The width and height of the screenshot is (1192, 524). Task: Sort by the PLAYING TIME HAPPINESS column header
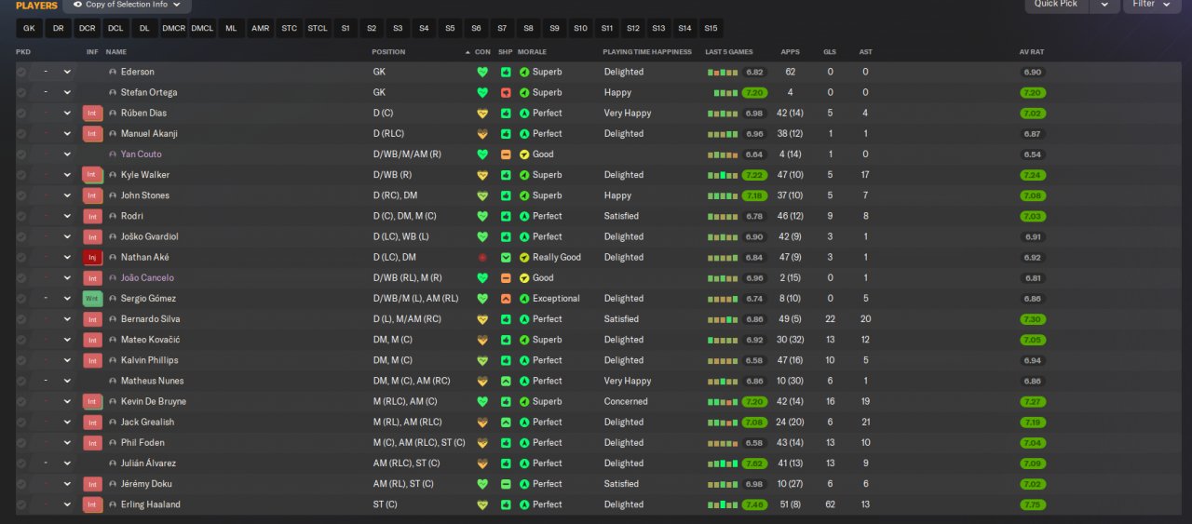pos(647,51)
